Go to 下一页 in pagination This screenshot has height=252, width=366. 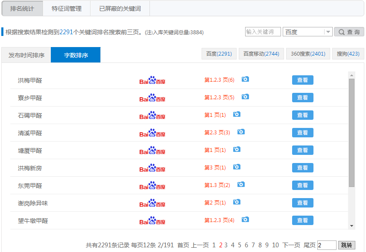click(x=291, y=245)
